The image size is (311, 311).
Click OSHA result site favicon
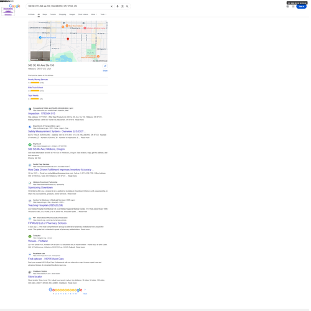[30, 109]
